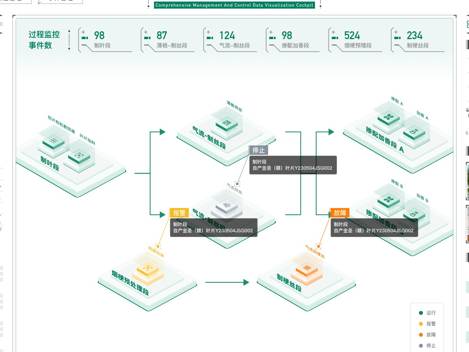The height and width of the screenshot is (352, 469).
Task: Click the 制叶段 platform label in the diagram
Action: (x=50, y=163)
